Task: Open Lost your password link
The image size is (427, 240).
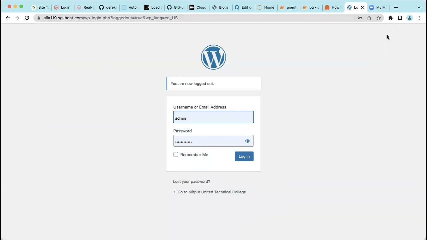Action: 191,182
